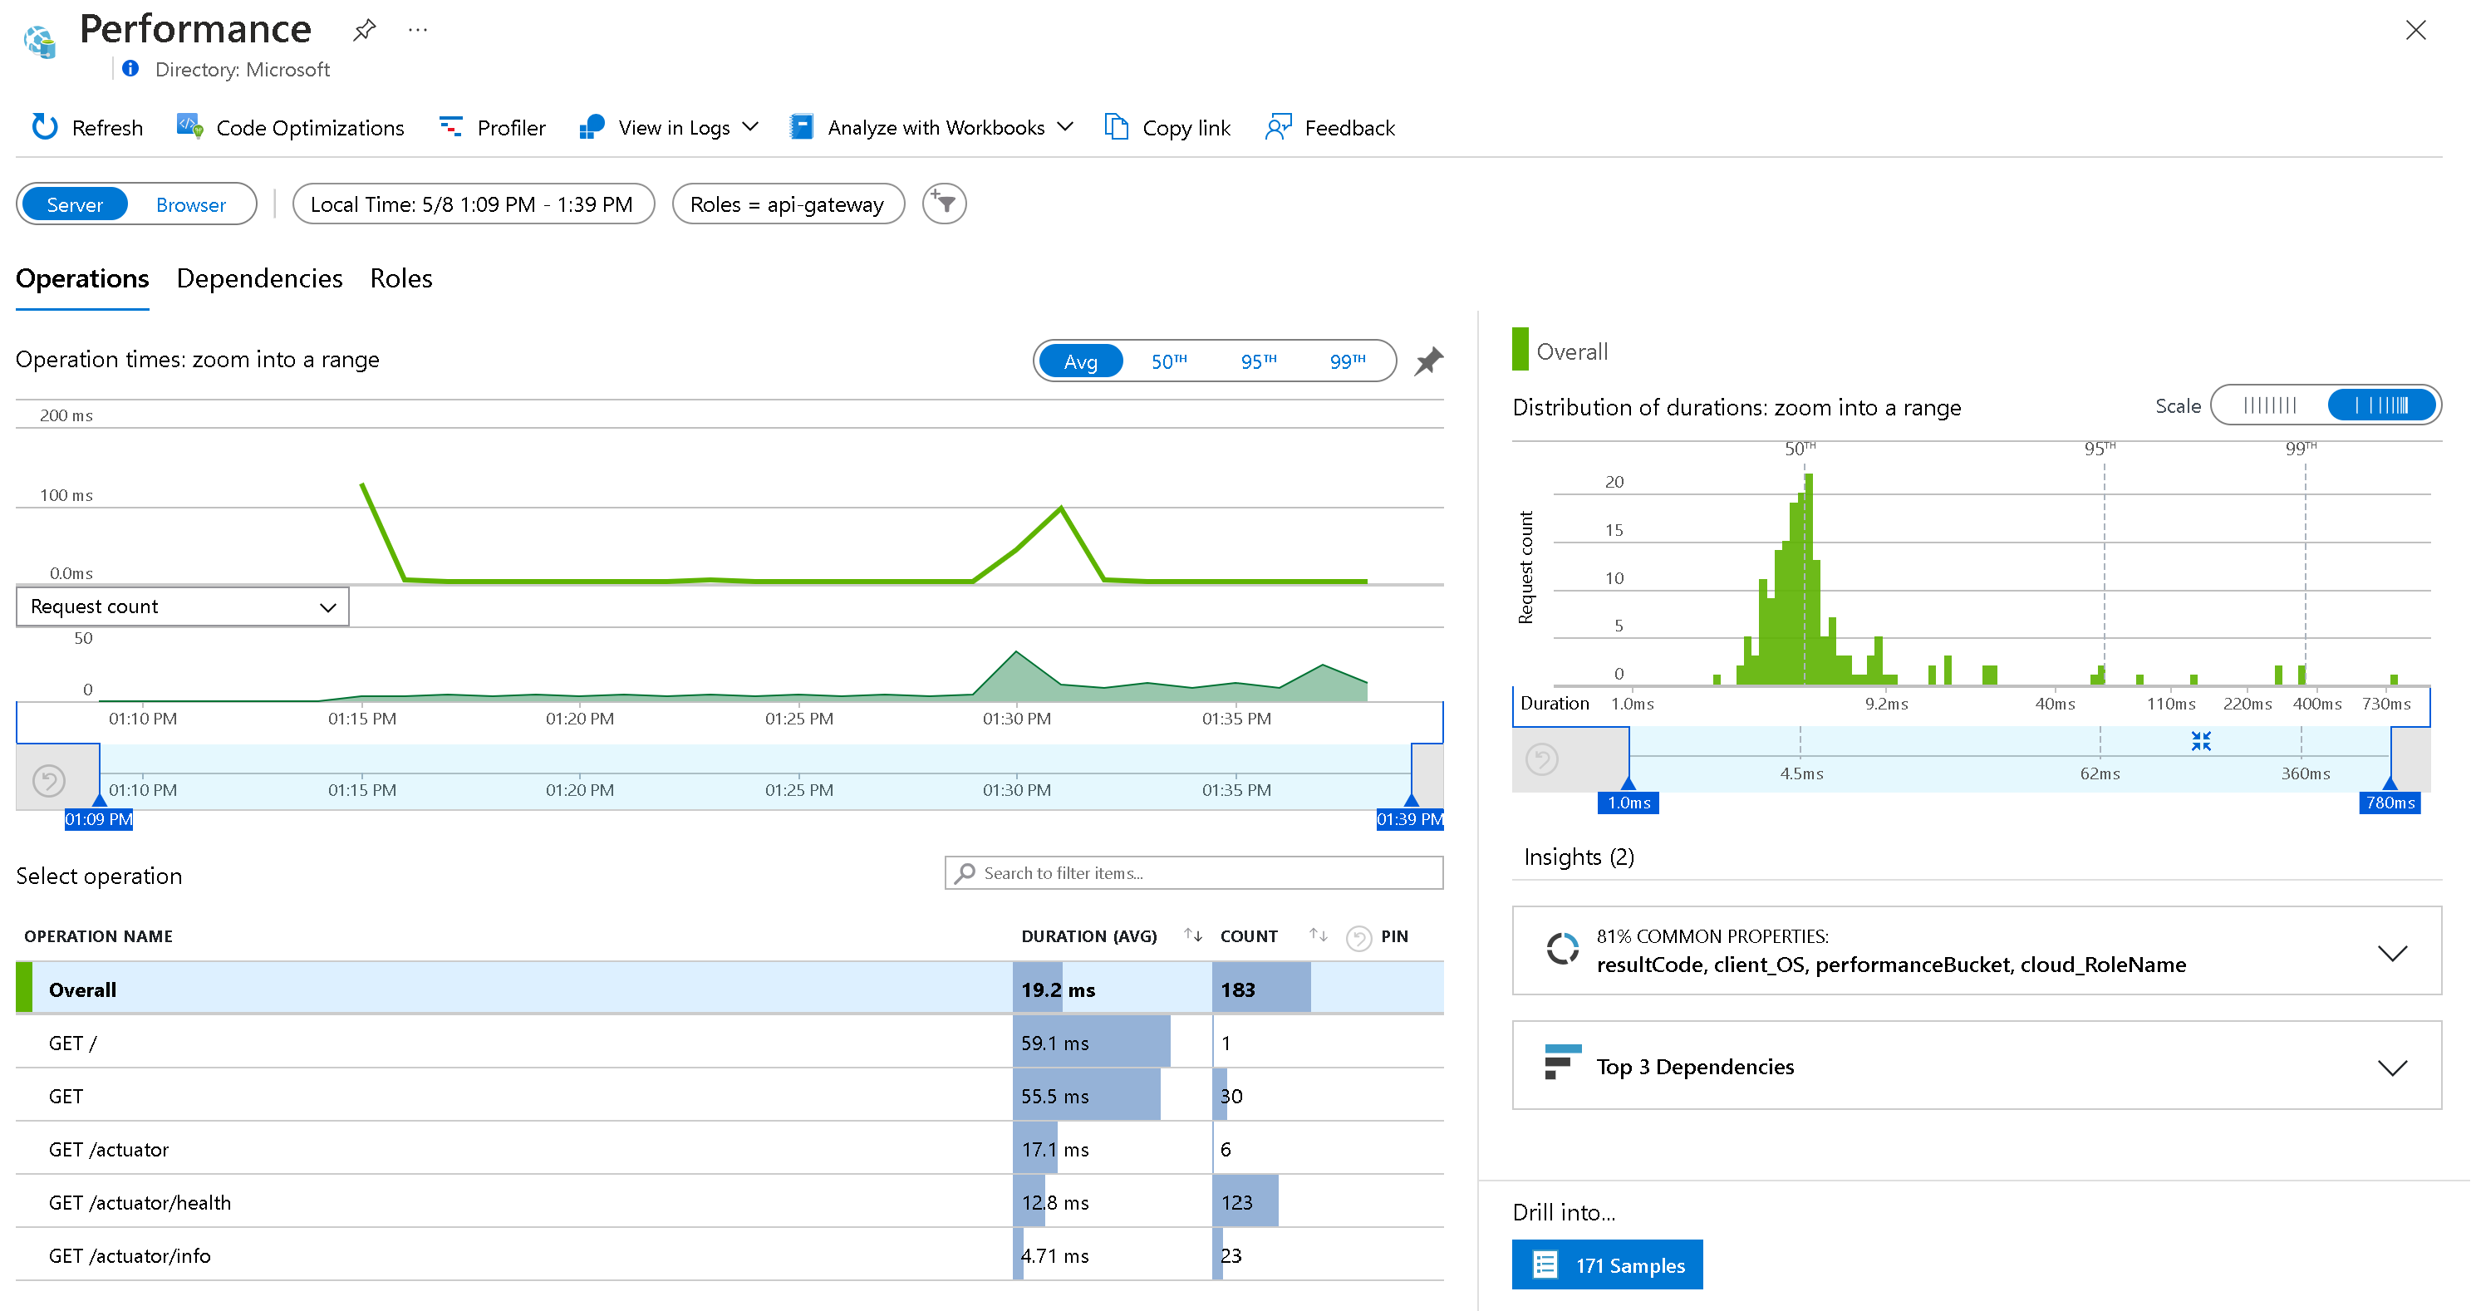Open Code Optimizations icon
2471x1311 pixels.
190,126
